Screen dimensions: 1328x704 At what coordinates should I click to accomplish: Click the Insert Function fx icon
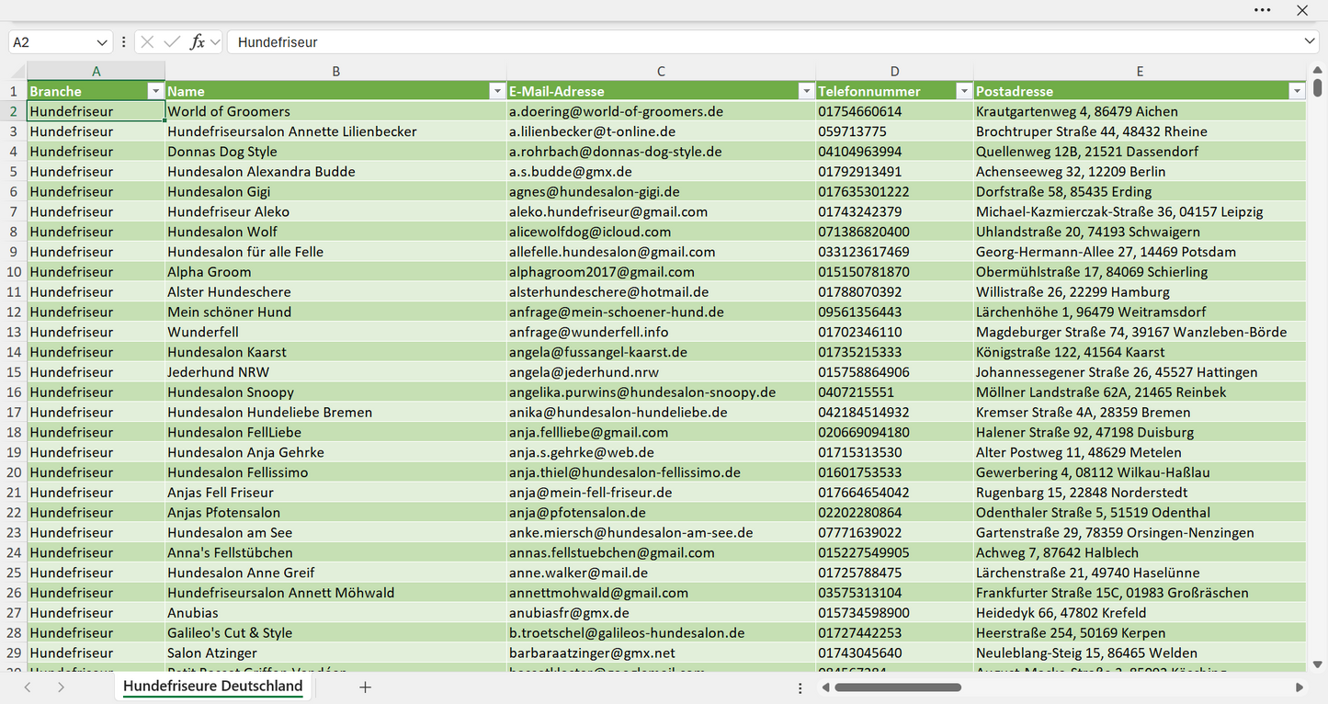pyautogui.click(x=197, y=42)
